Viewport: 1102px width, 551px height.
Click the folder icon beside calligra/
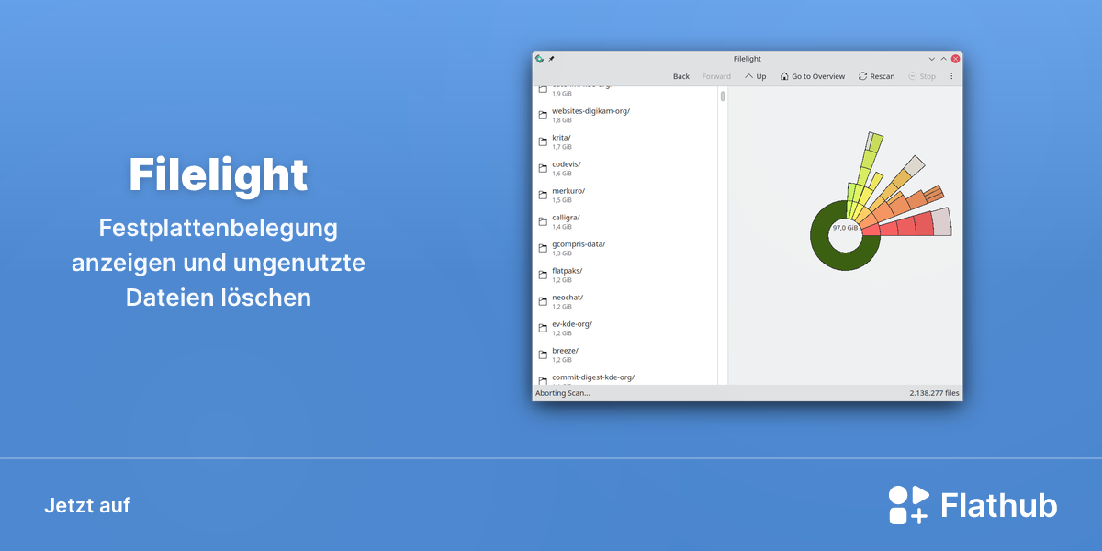click(543, 221)
